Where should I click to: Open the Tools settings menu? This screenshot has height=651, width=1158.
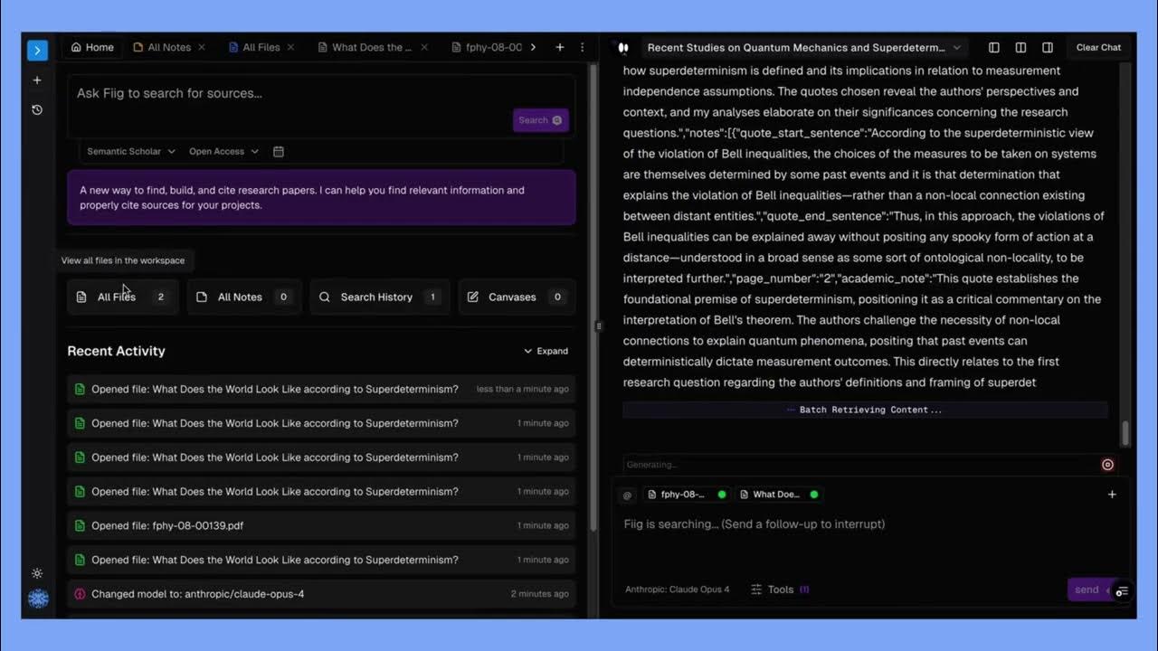tap(780, 590)
